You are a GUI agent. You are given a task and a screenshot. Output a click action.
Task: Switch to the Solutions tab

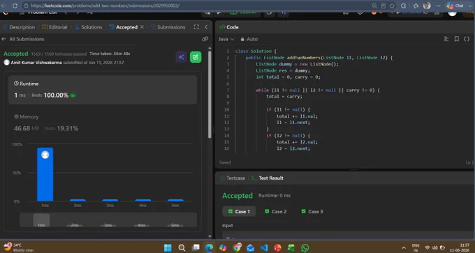[88, 27]
